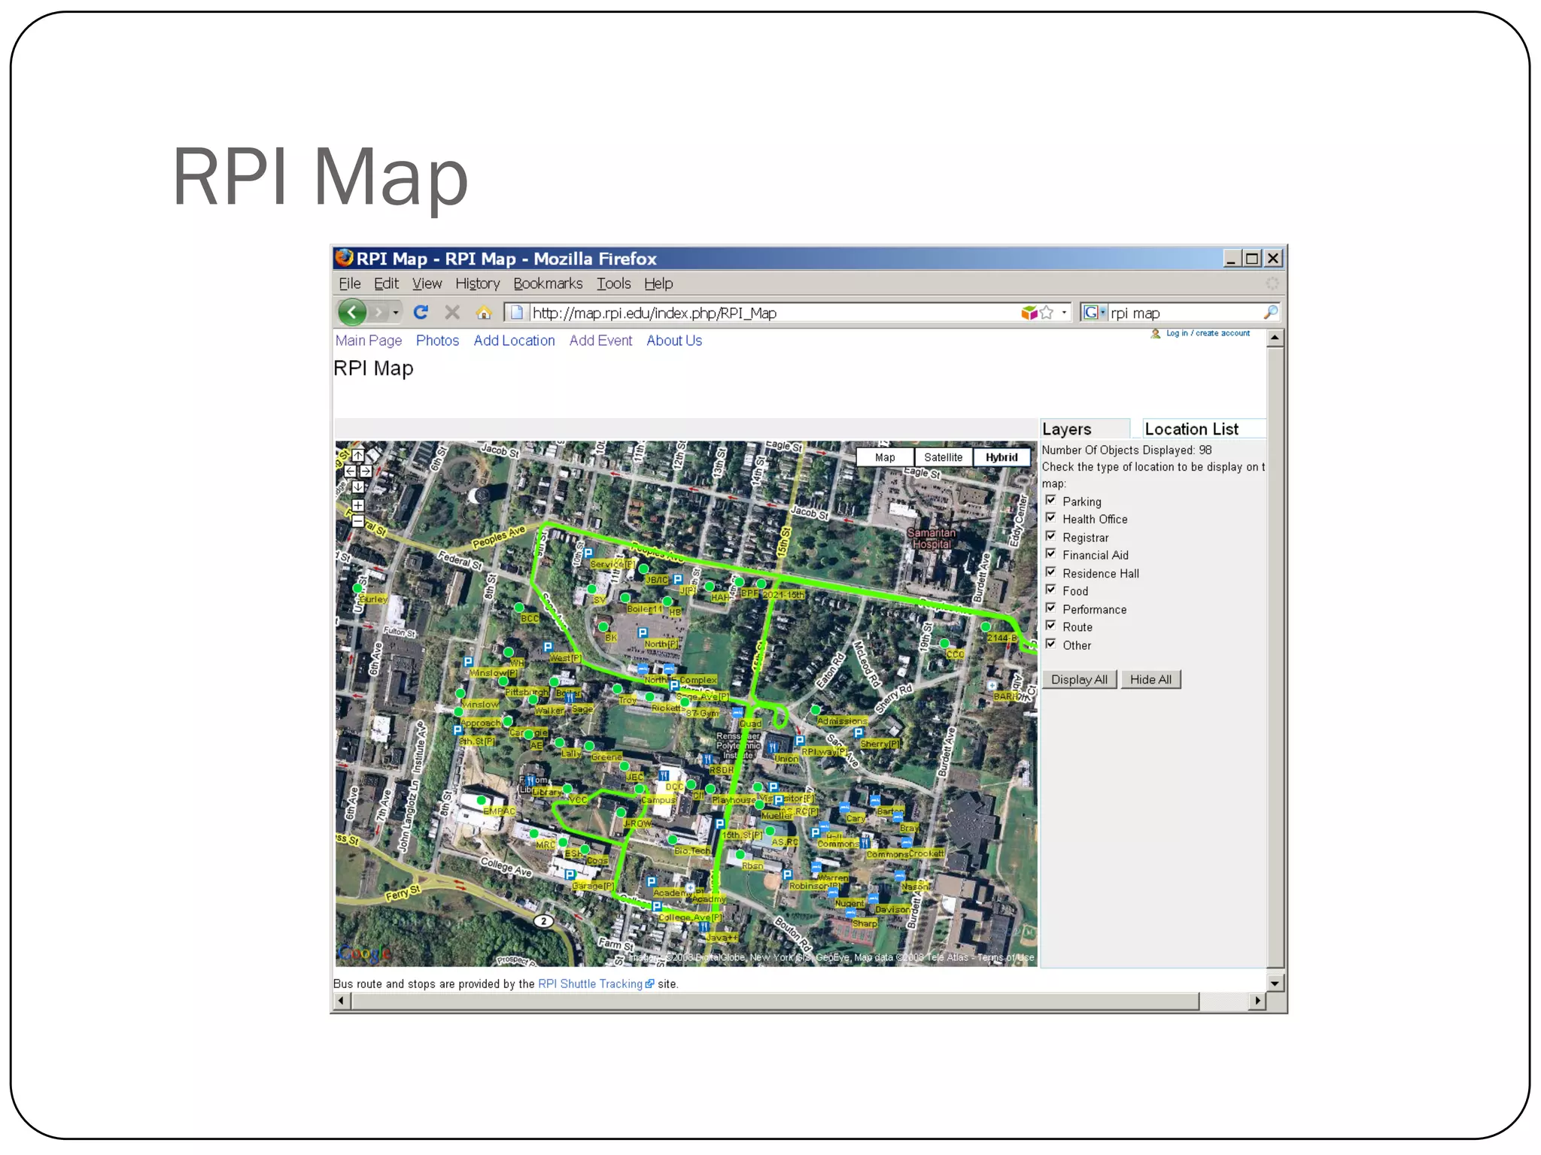
Task: Click the Display All button
Action: 1079,679
